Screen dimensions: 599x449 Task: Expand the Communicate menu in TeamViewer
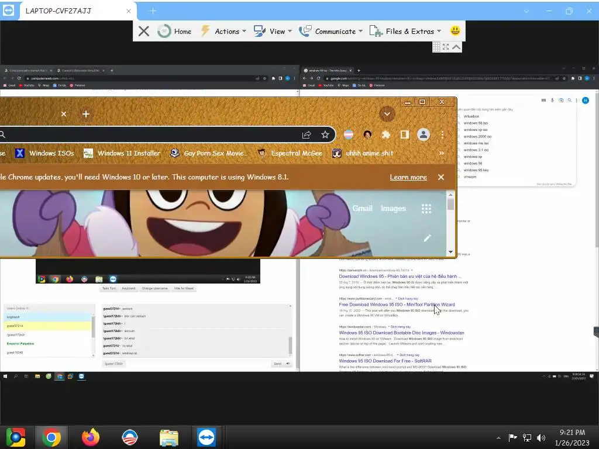(331, 31)
